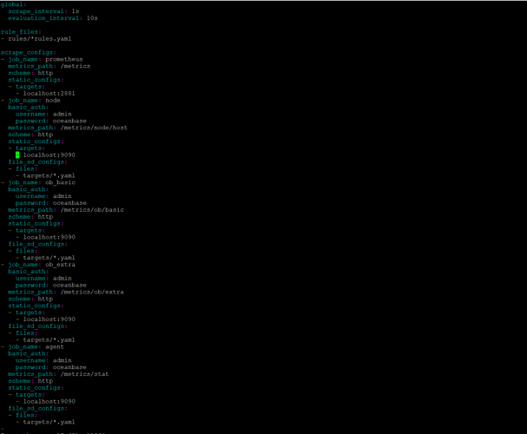Click "basic_auth:" under the agent job
Image resolution: width=527 pixels, height=434 pixels.
tap(29, 354)
